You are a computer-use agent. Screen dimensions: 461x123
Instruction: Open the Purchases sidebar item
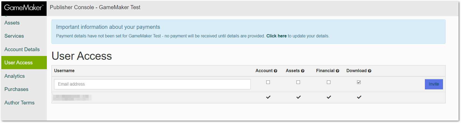(x=16, y=89)
